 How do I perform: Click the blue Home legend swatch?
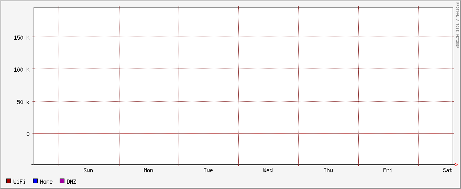coord(35,181)
